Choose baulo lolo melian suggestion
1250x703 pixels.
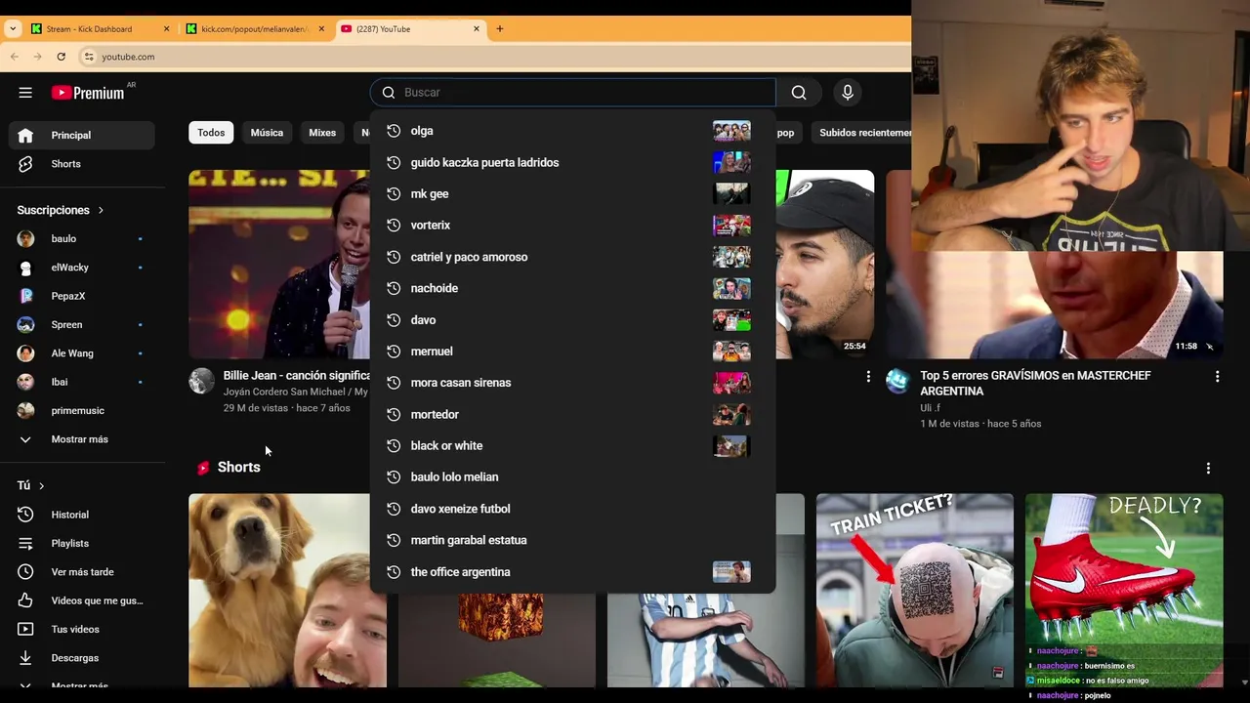[572, 477]
